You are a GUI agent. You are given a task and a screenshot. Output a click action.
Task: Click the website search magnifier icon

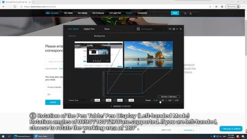(185, 14)
